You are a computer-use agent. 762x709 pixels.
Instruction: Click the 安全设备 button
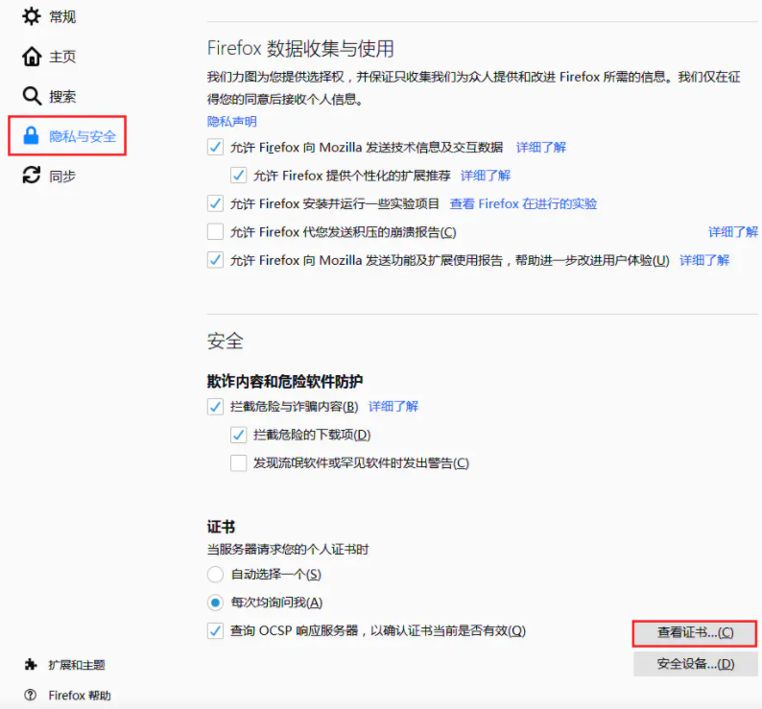(696, 664)
